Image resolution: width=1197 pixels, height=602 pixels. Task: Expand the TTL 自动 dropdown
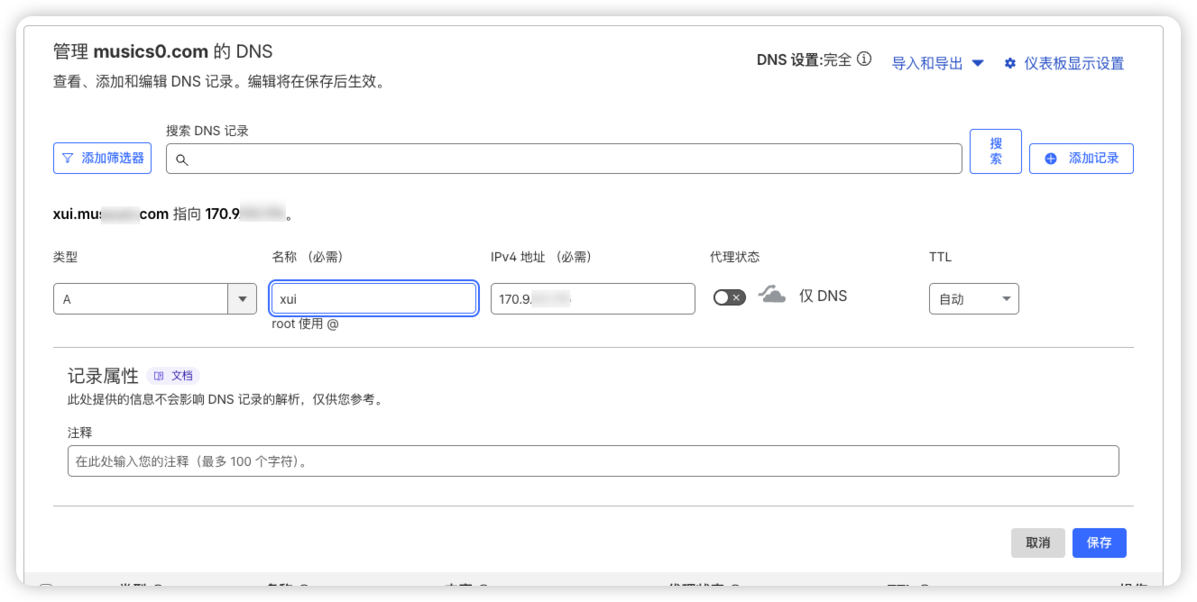click(973, 299)
